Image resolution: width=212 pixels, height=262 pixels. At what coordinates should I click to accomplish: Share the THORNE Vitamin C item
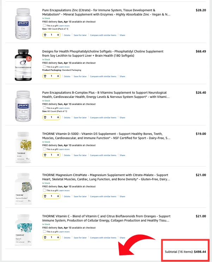(x=122, y=238)
